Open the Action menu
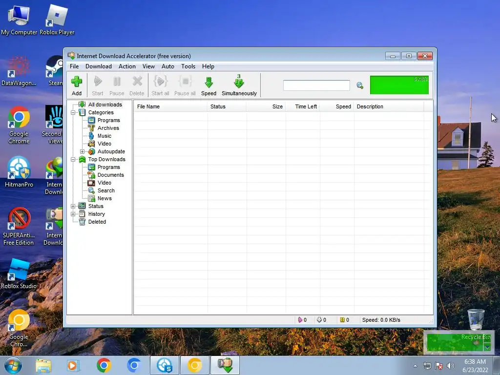This screenshot has height=375, width=500. [x=127, y=66]
